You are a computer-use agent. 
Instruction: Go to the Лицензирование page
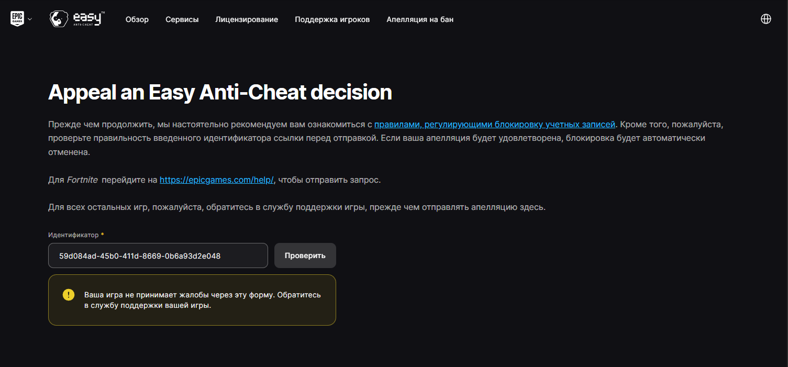247,19
